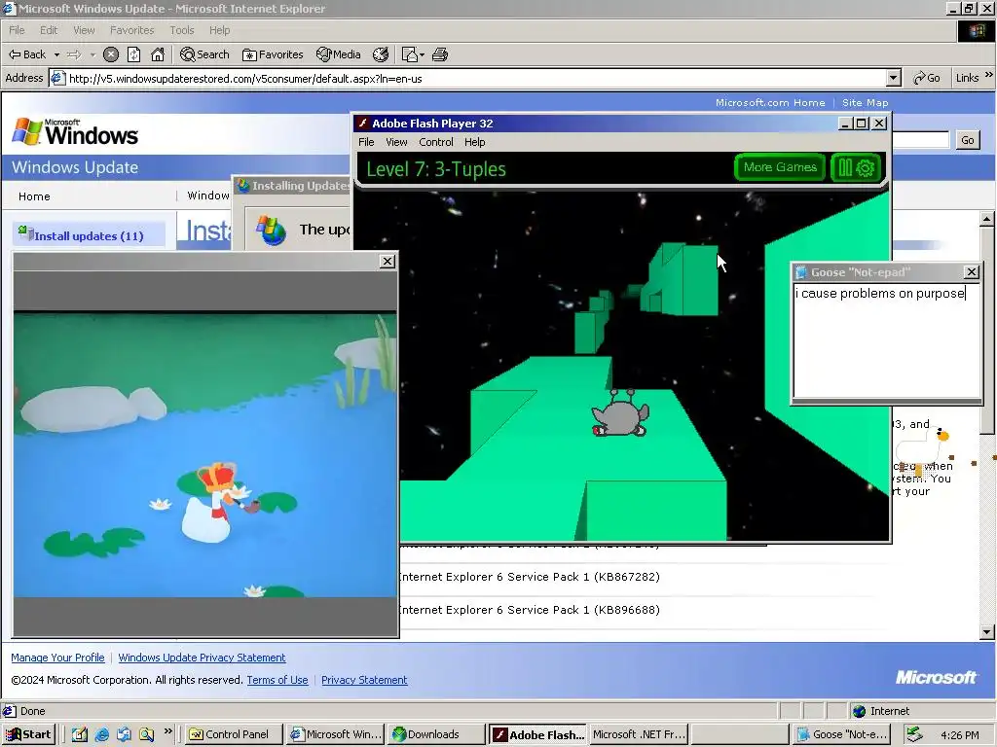997x747 pixels.
Task: Click the Home link in Windows Update
Action: [x=34, y=196]
